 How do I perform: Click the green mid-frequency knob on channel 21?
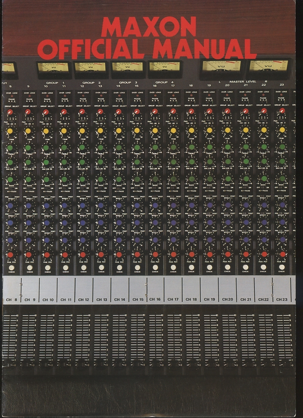[246, 161]
